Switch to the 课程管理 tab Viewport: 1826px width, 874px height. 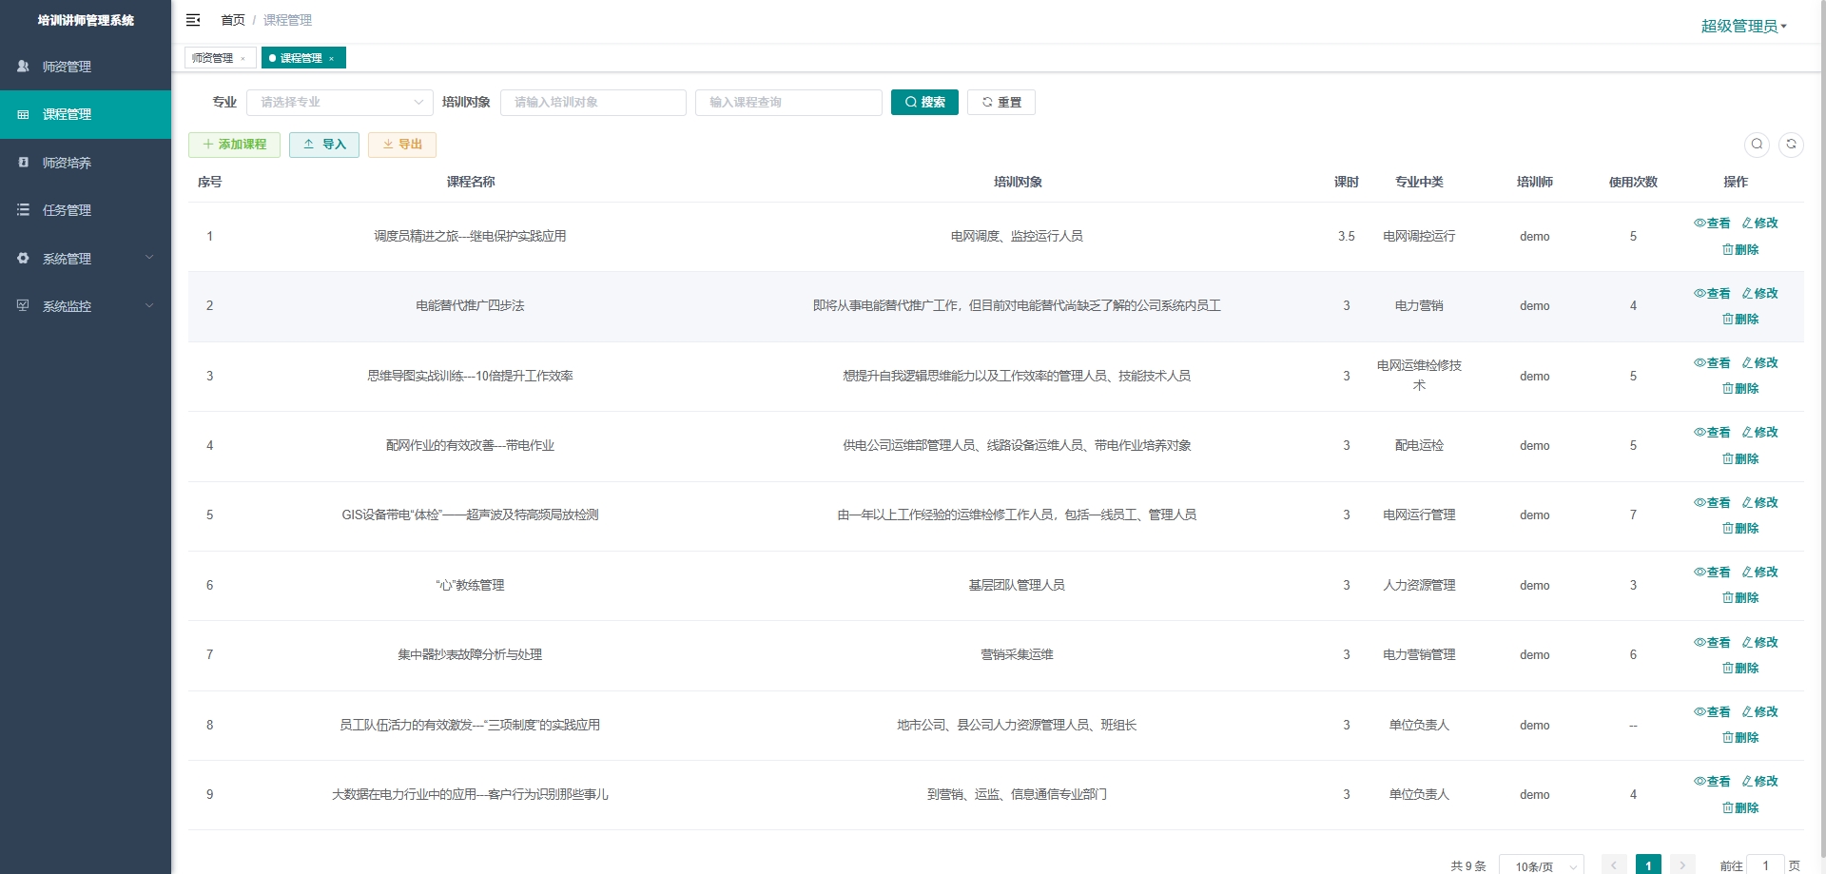(x=301, y=58)
